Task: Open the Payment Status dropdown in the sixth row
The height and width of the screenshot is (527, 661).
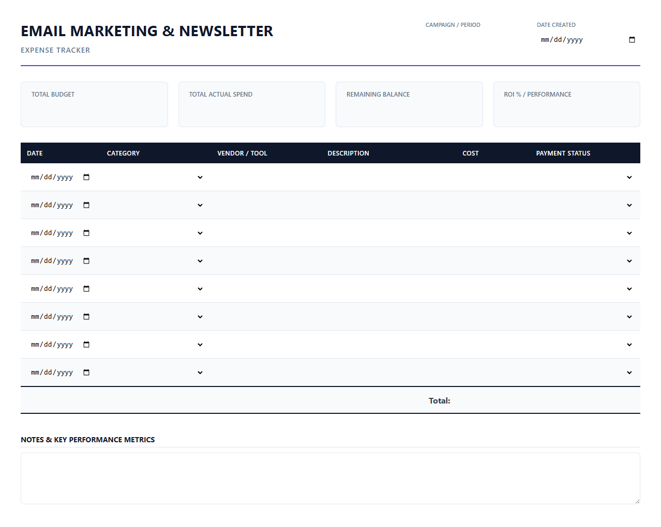Action: 584,317
